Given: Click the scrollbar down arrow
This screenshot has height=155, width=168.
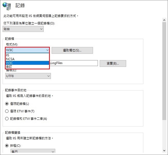Looking at the screenshot, I should (x=164, y=150).
